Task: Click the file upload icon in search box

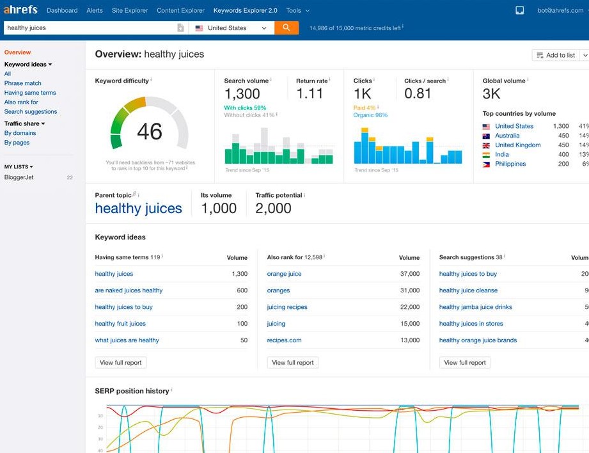Action: tap(180, 28)
